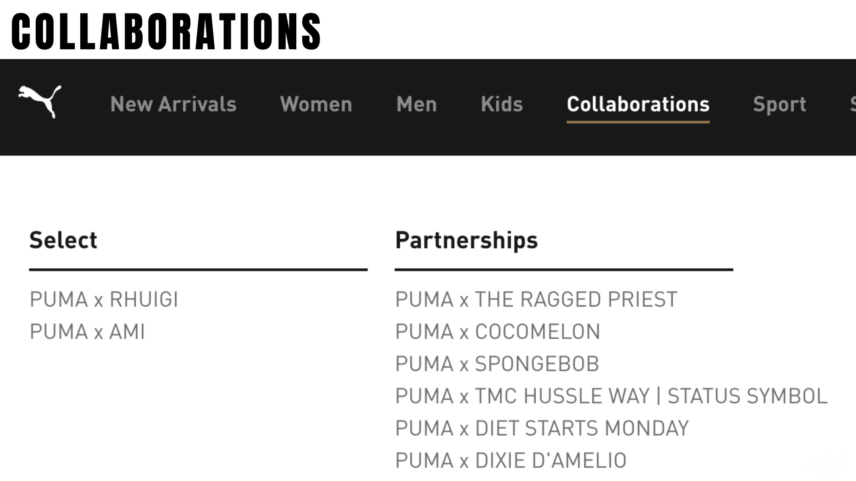Go to PUMA x SPONGEBOB collection

[497, 364]
